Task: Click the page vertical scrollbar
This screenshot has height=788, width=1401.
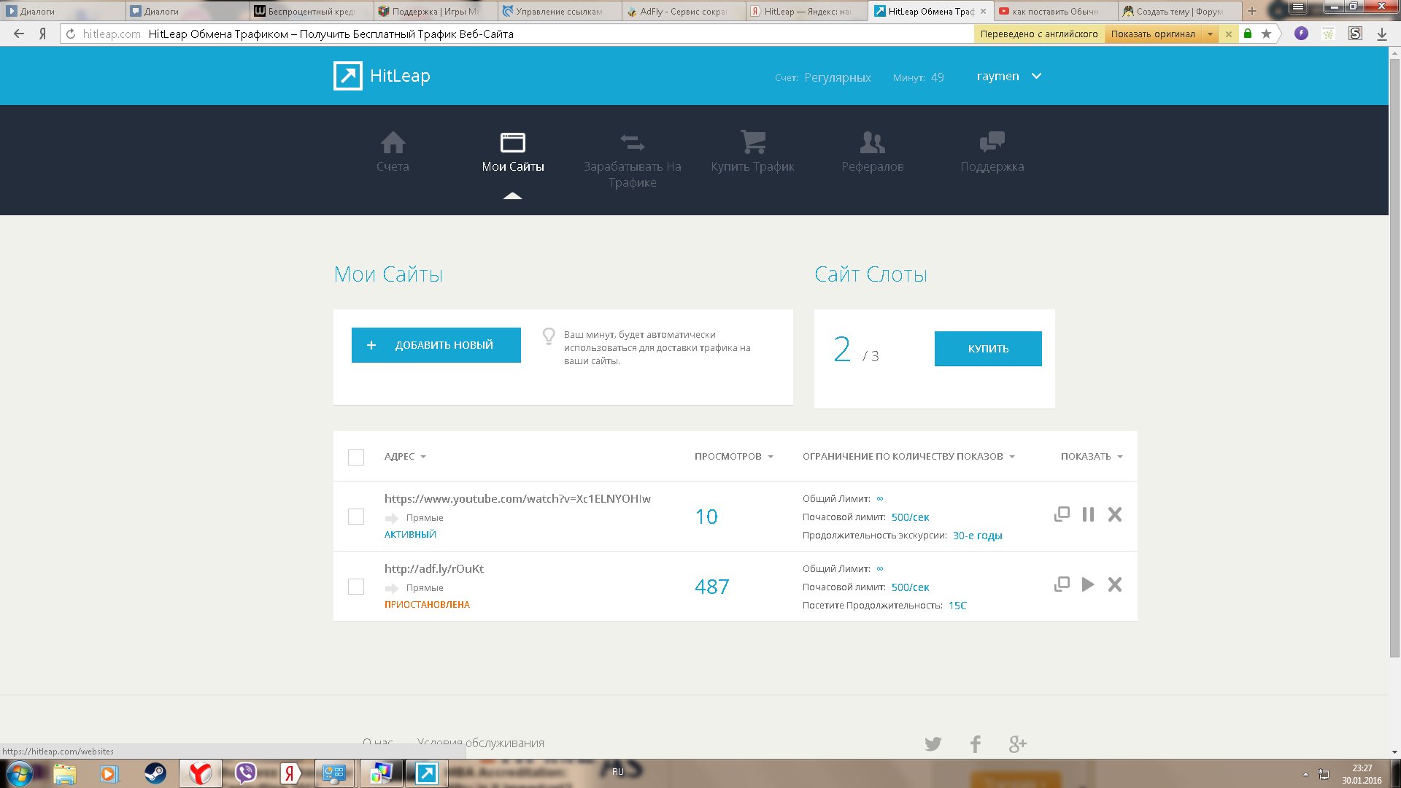Action: (1394, 358)
